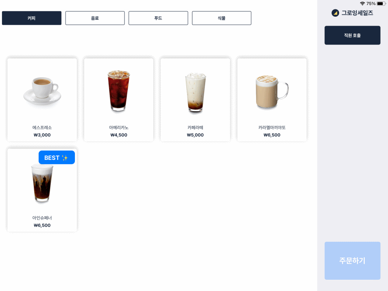Open the 푸드 category tab
The height and width of the screenshot is (291, 388).
[x=158, y=18]
